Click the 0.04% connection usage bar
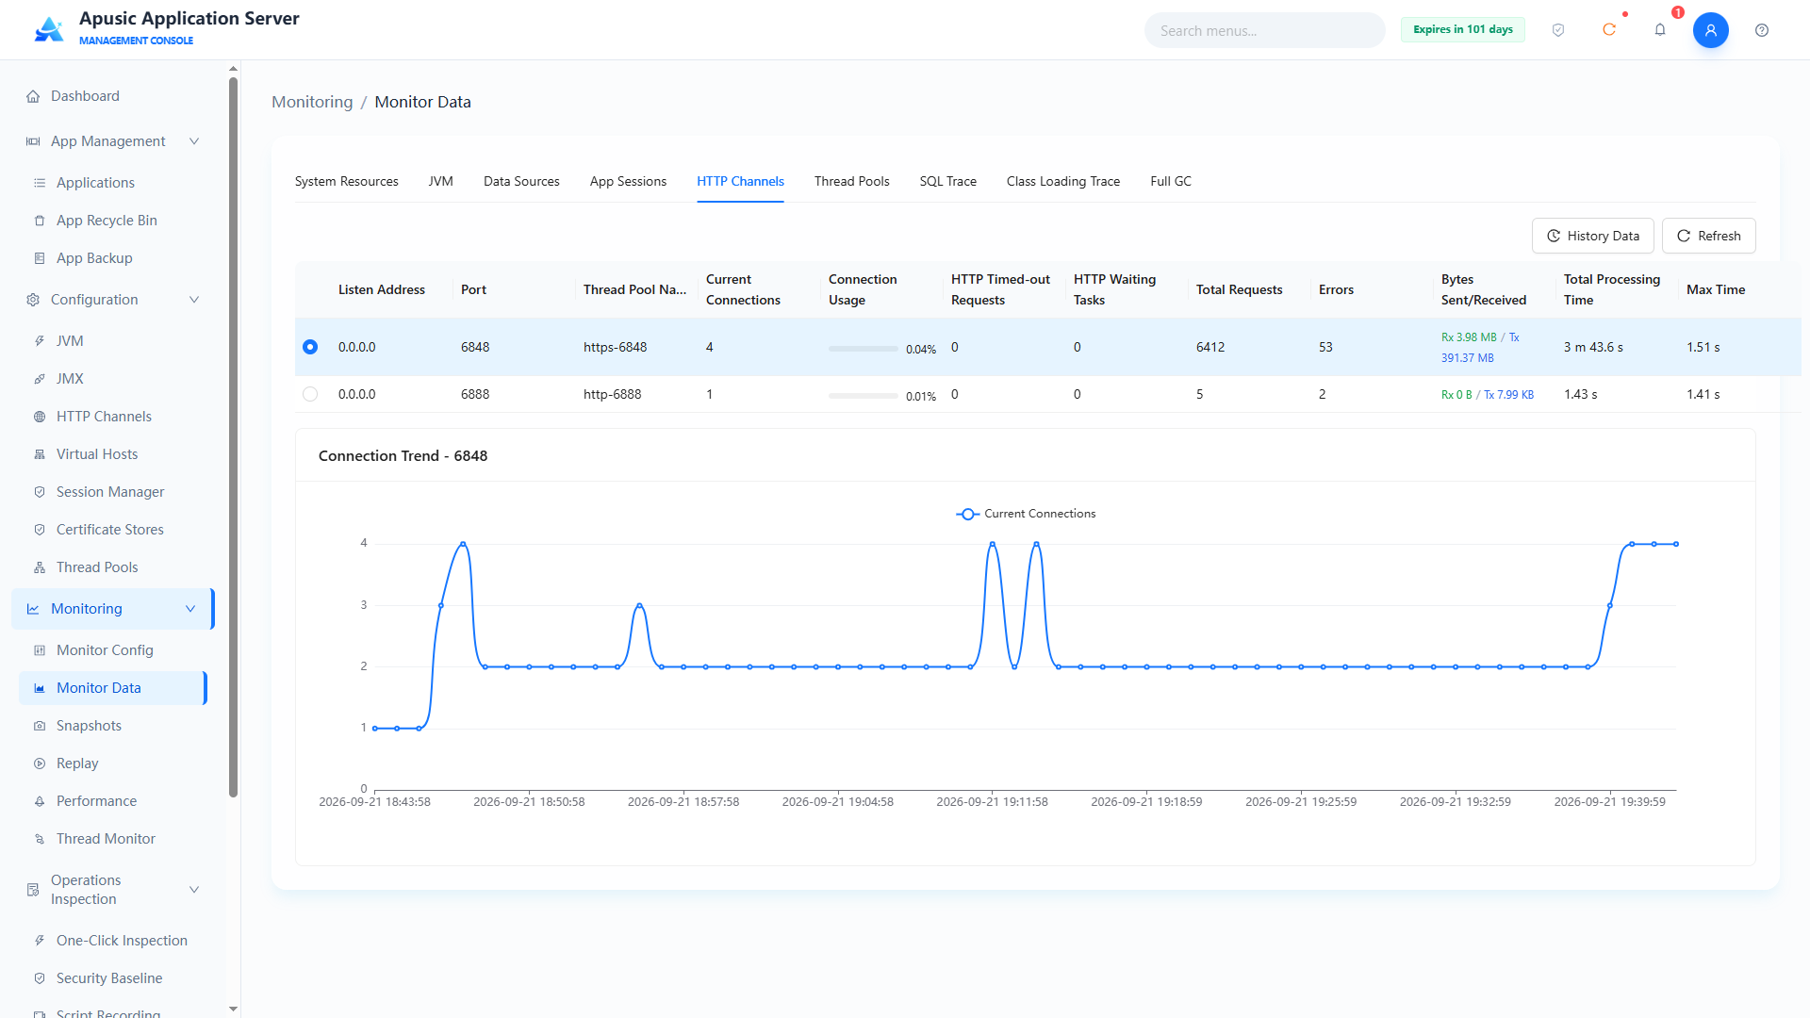The height and width of the screenshot is (1018, 1810). (x=863, y=349)
